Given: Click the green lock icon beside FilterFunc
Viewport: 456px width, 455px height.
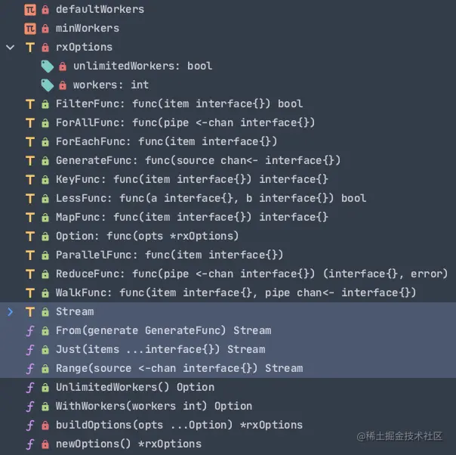Looking at the screenshot, I should coord(45,104).
